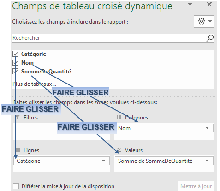Click the Lignes area icon
This screenshot has width=220, height=191.
18,149
